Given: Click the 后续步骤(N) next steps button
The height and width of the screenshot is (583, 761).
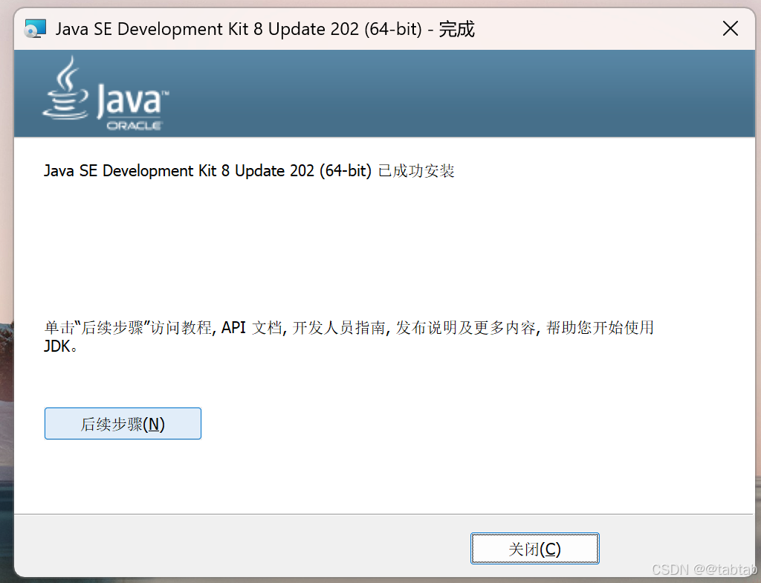Looking at the screenshot, I should tap(123, 424).
